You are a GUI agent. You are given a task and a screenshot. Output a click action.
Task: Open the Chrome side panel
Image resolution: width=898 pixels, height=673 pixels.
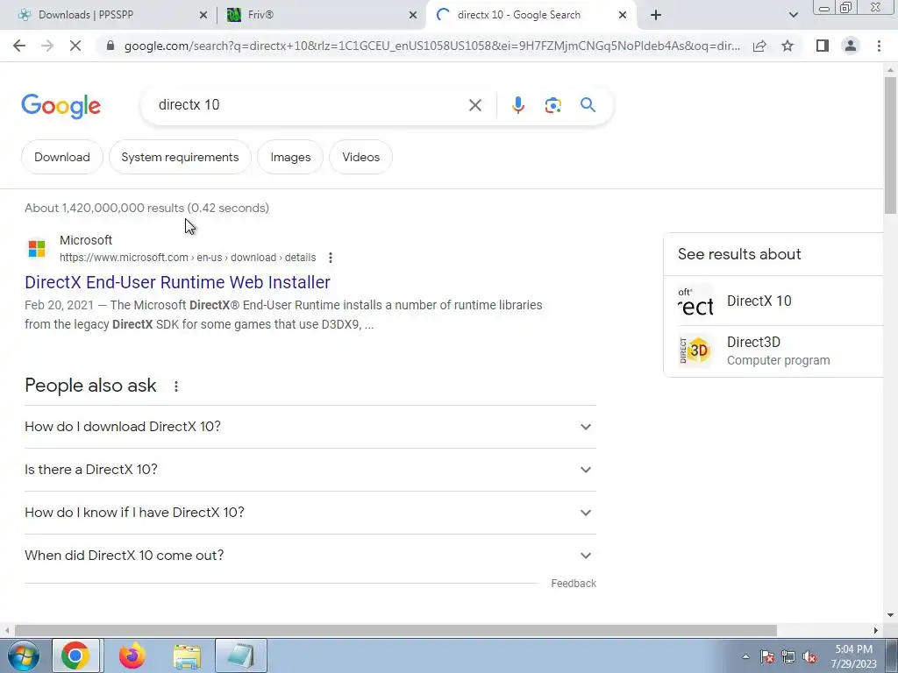click(823, 46)
